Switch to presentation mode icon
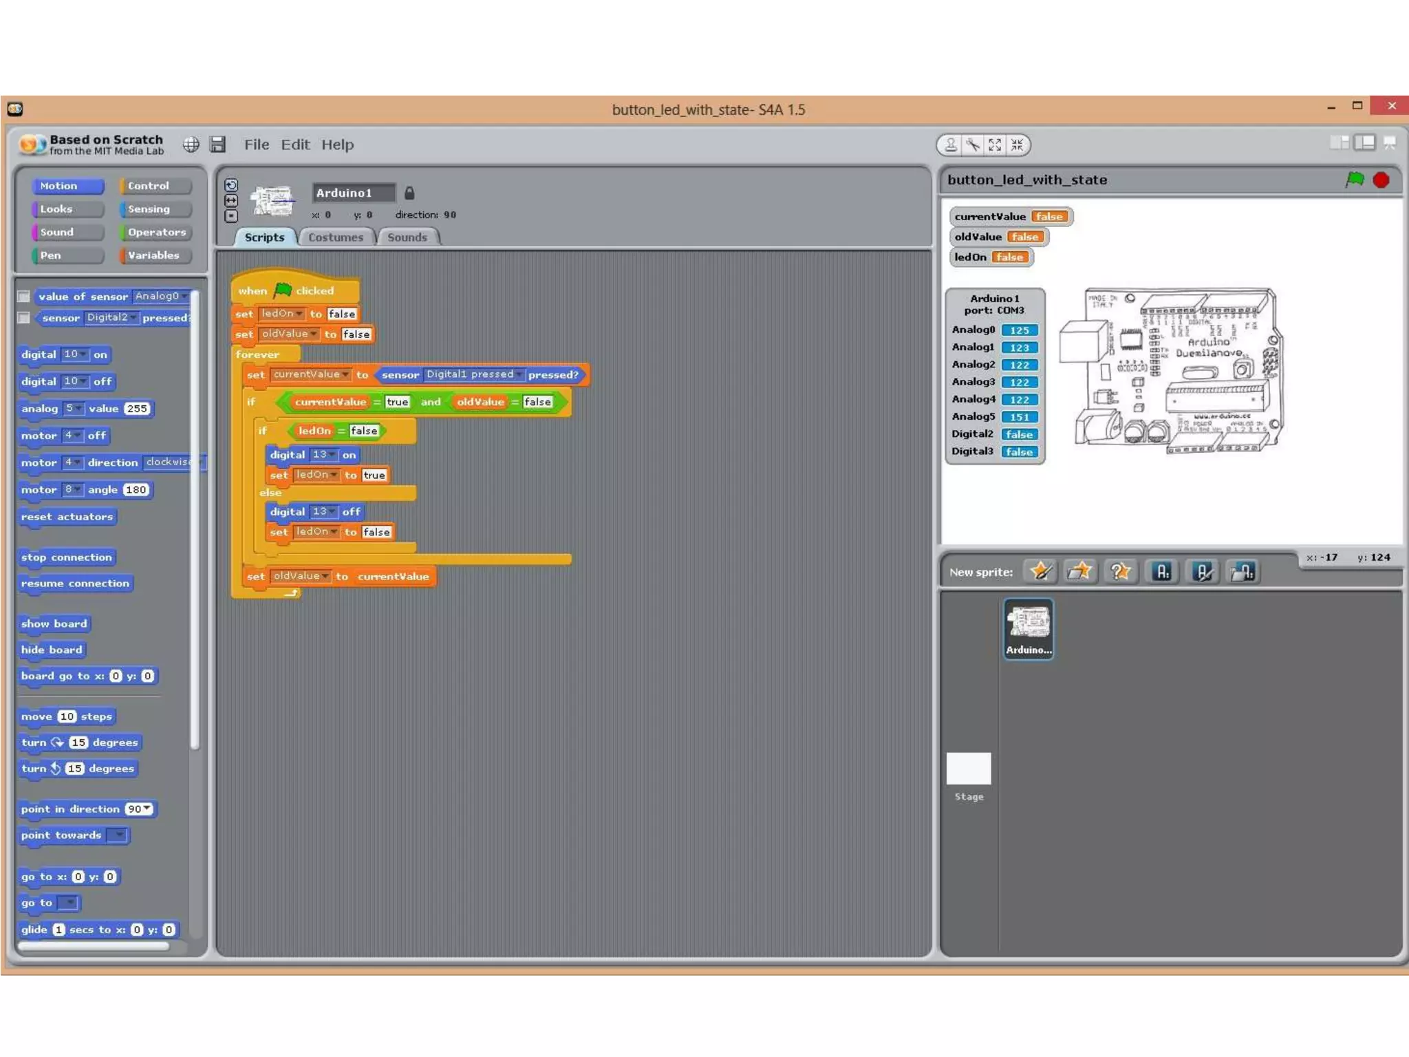 (1390, 143)
